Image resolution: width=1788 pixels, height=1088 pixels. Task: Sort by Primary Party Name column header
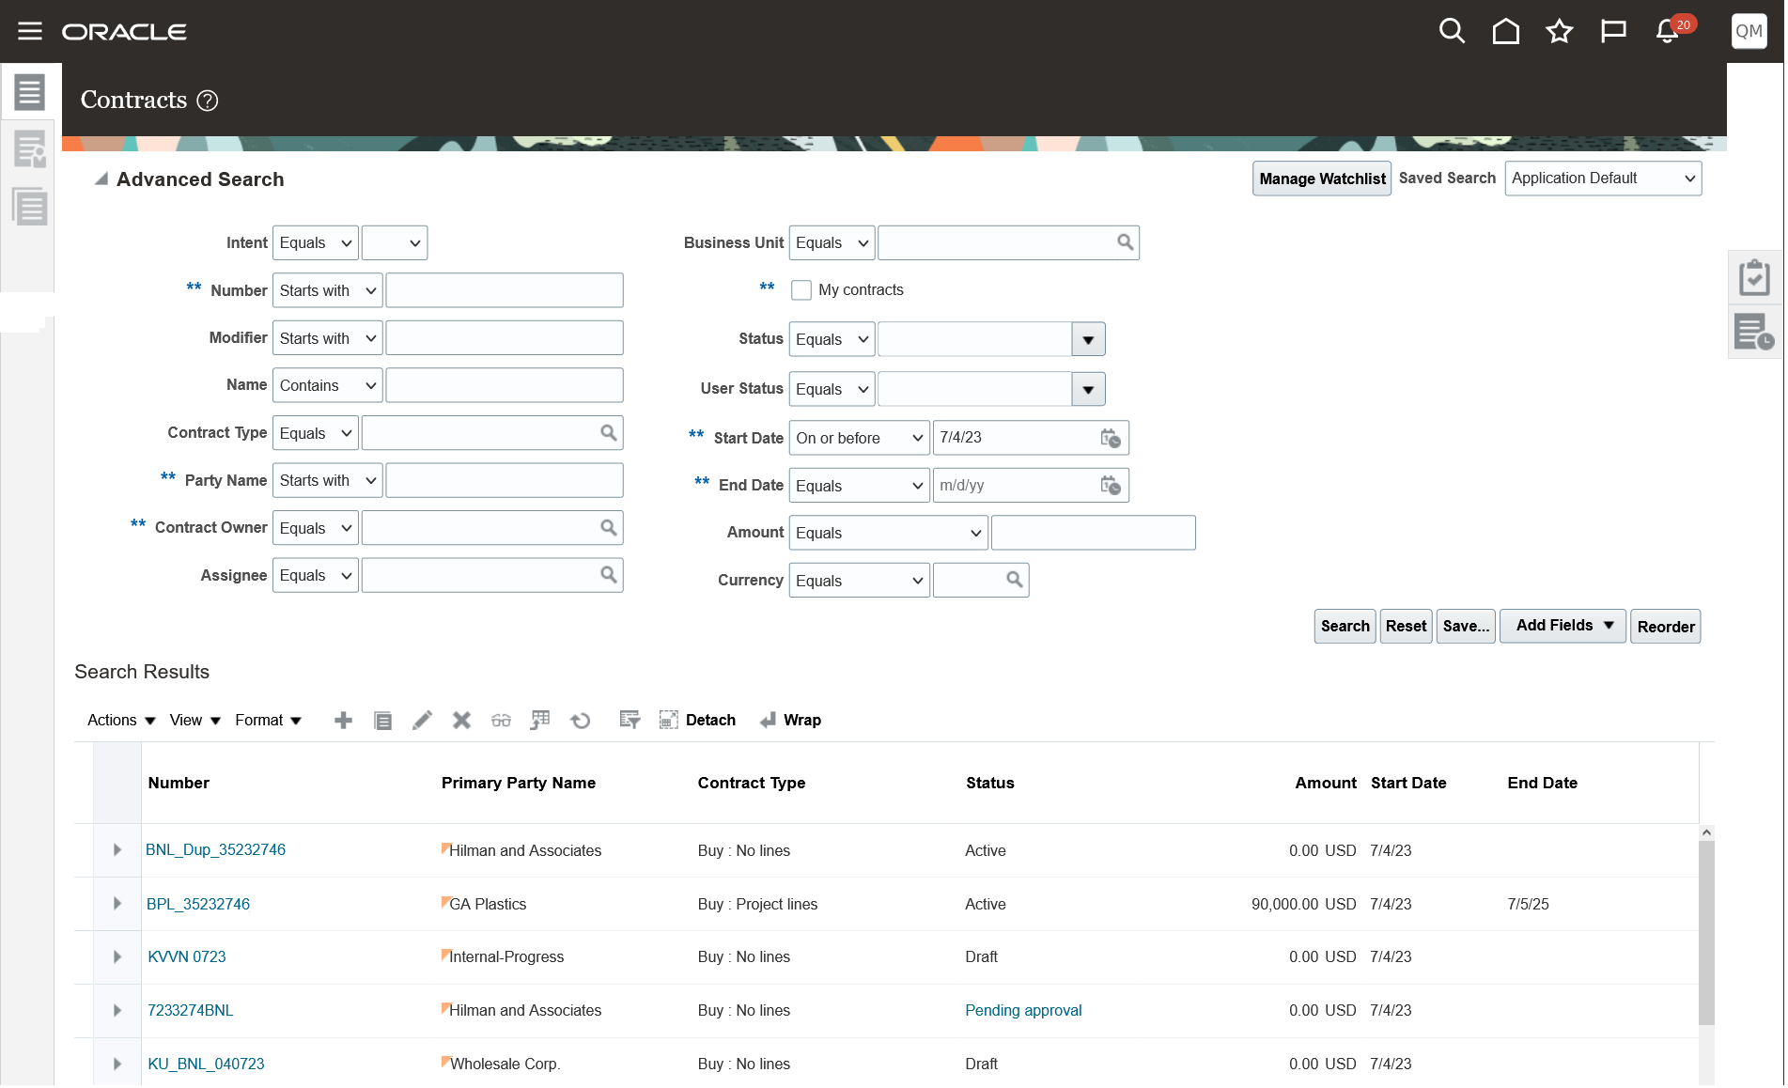tap(518, 784)
